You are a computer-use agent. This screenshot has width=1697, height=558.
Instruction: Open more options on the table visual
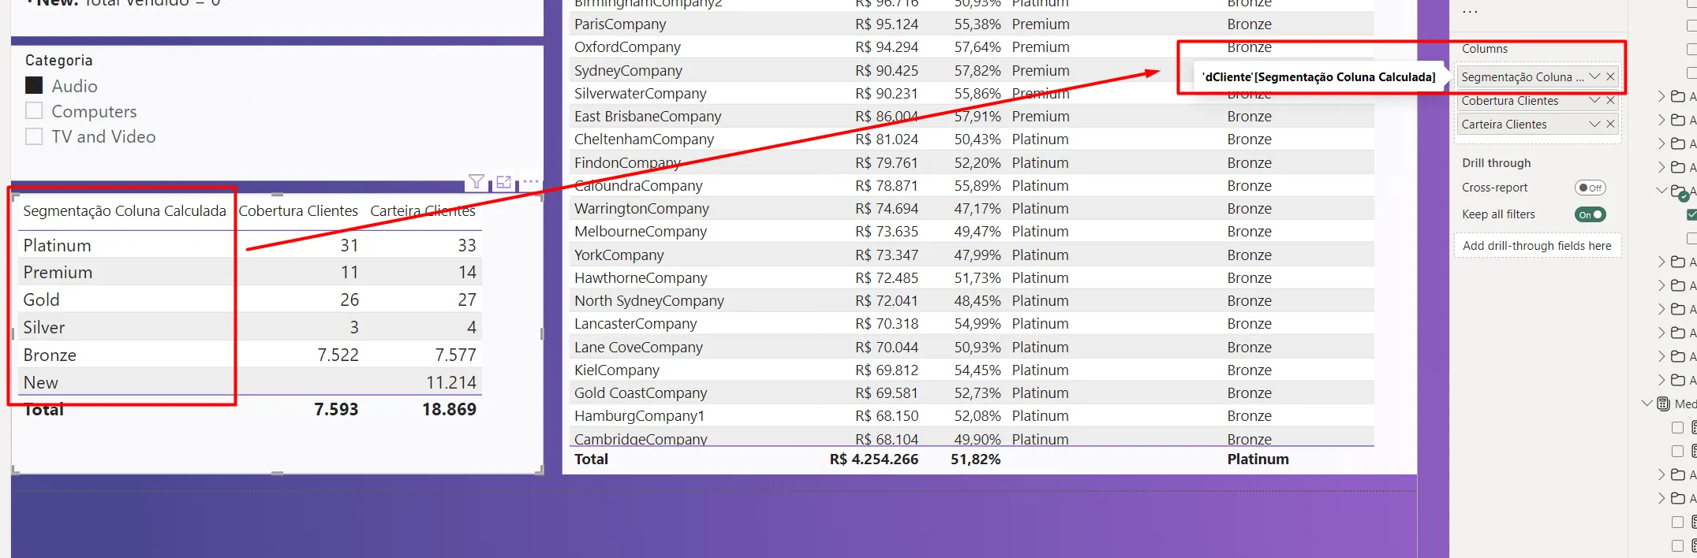pos(531,182)
